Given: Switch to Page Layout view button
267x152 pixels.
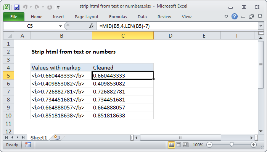Looking at the screenshot, I should [179, 145].
